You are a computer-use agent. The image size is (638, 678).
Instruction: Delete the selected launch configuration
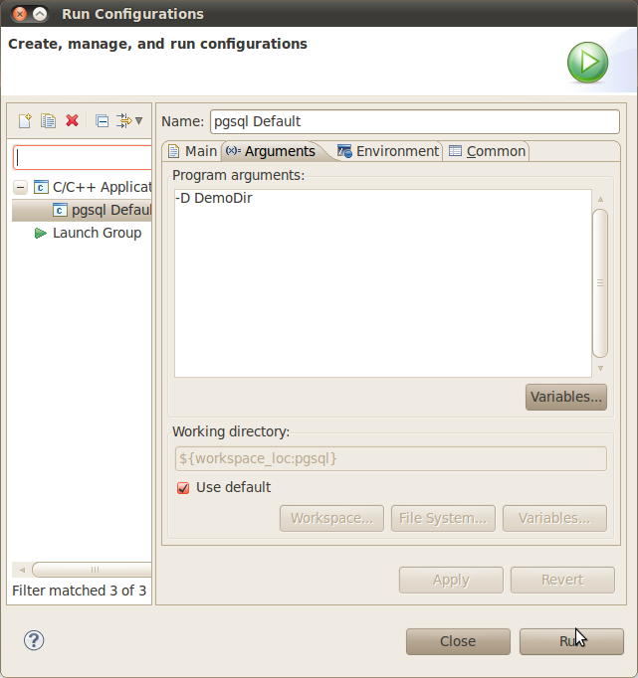click(72, 120)
